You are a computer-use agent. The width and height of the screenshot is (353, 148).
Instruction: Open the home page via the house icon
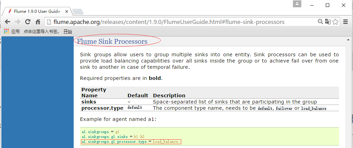tap(38, 22)
